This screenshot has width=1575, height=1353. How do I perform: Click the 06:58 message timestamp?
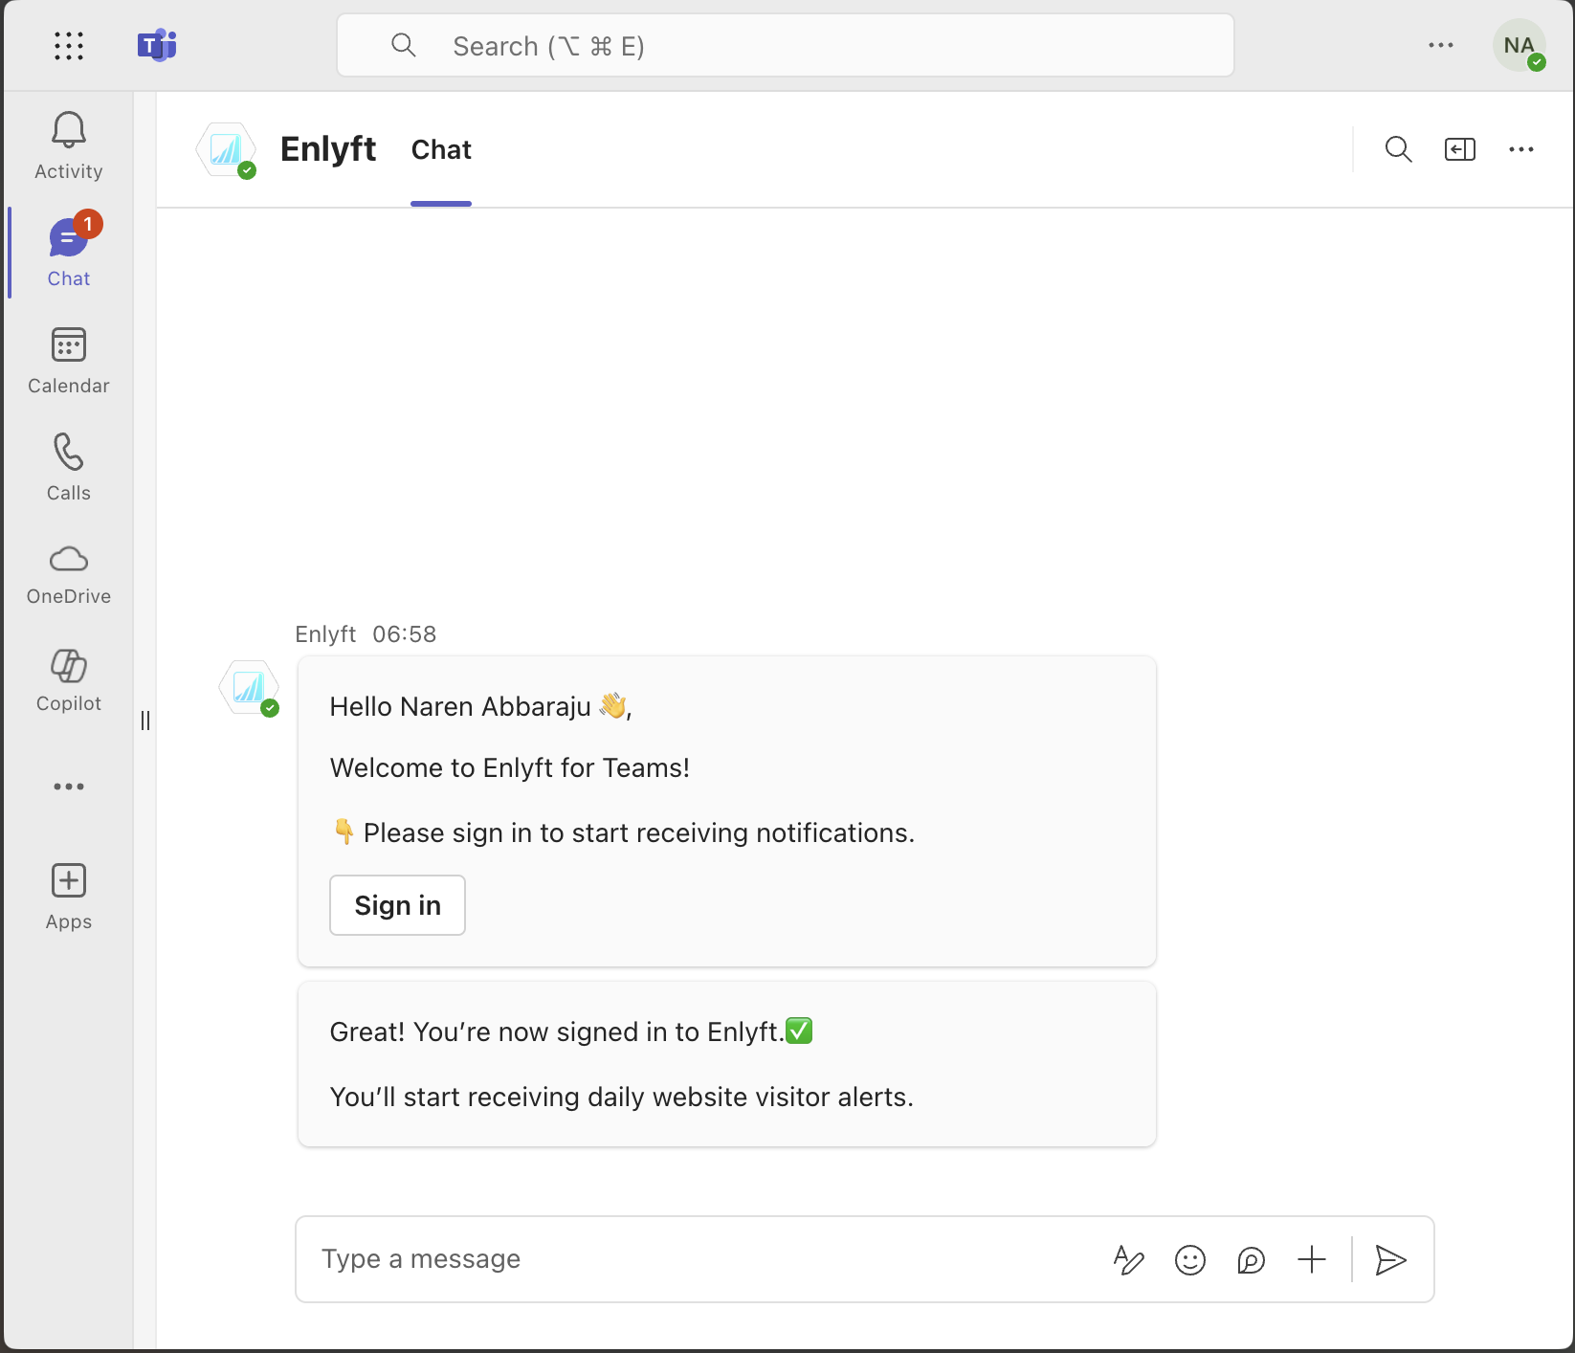[405, 634]
